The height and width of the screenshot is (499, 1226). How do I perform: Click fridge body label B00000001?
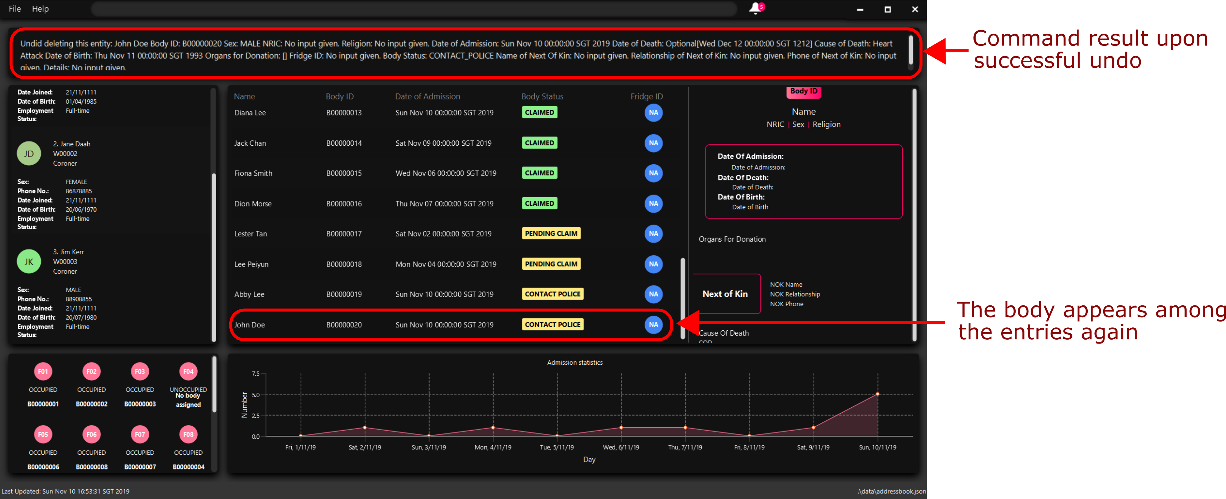(x=43, y=404)
